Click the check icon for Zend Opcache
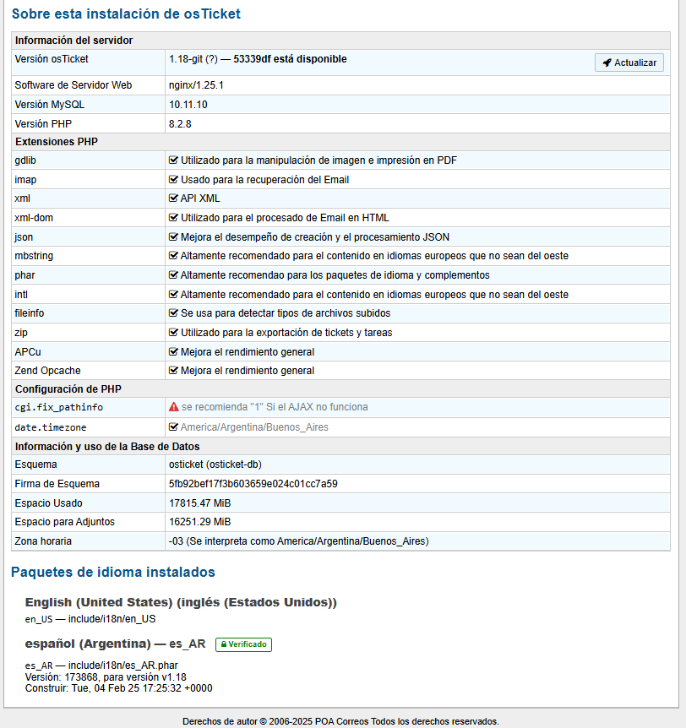This screenshot has height=728, width=686. pos(174,371)
